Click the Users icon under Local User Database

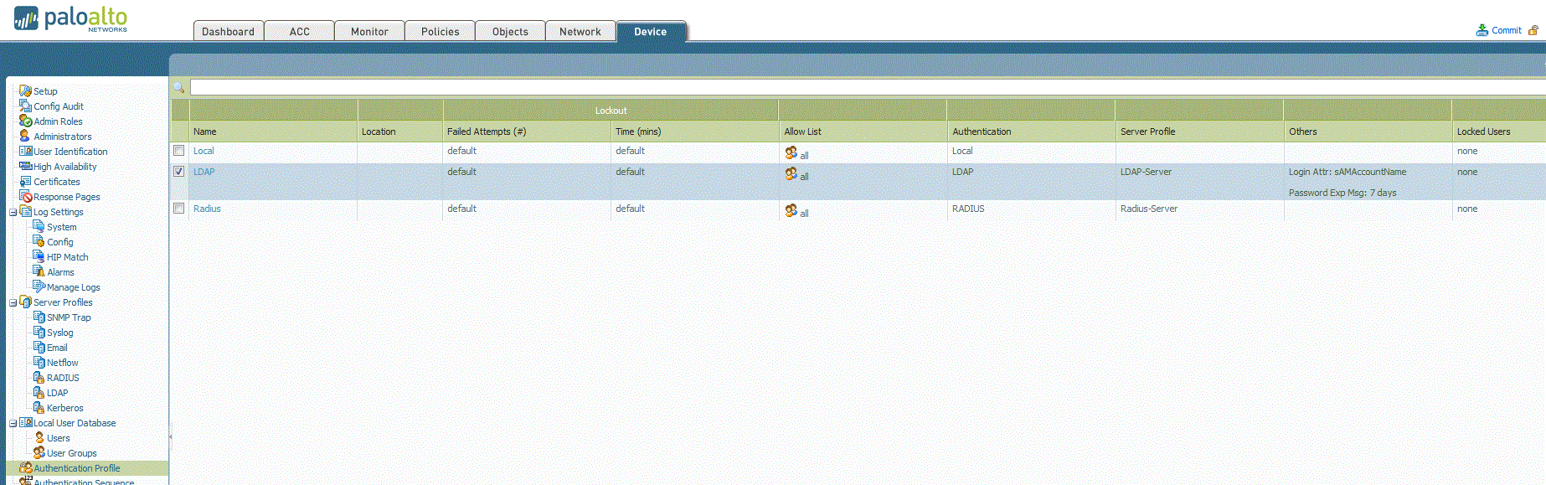click(39, 437)
